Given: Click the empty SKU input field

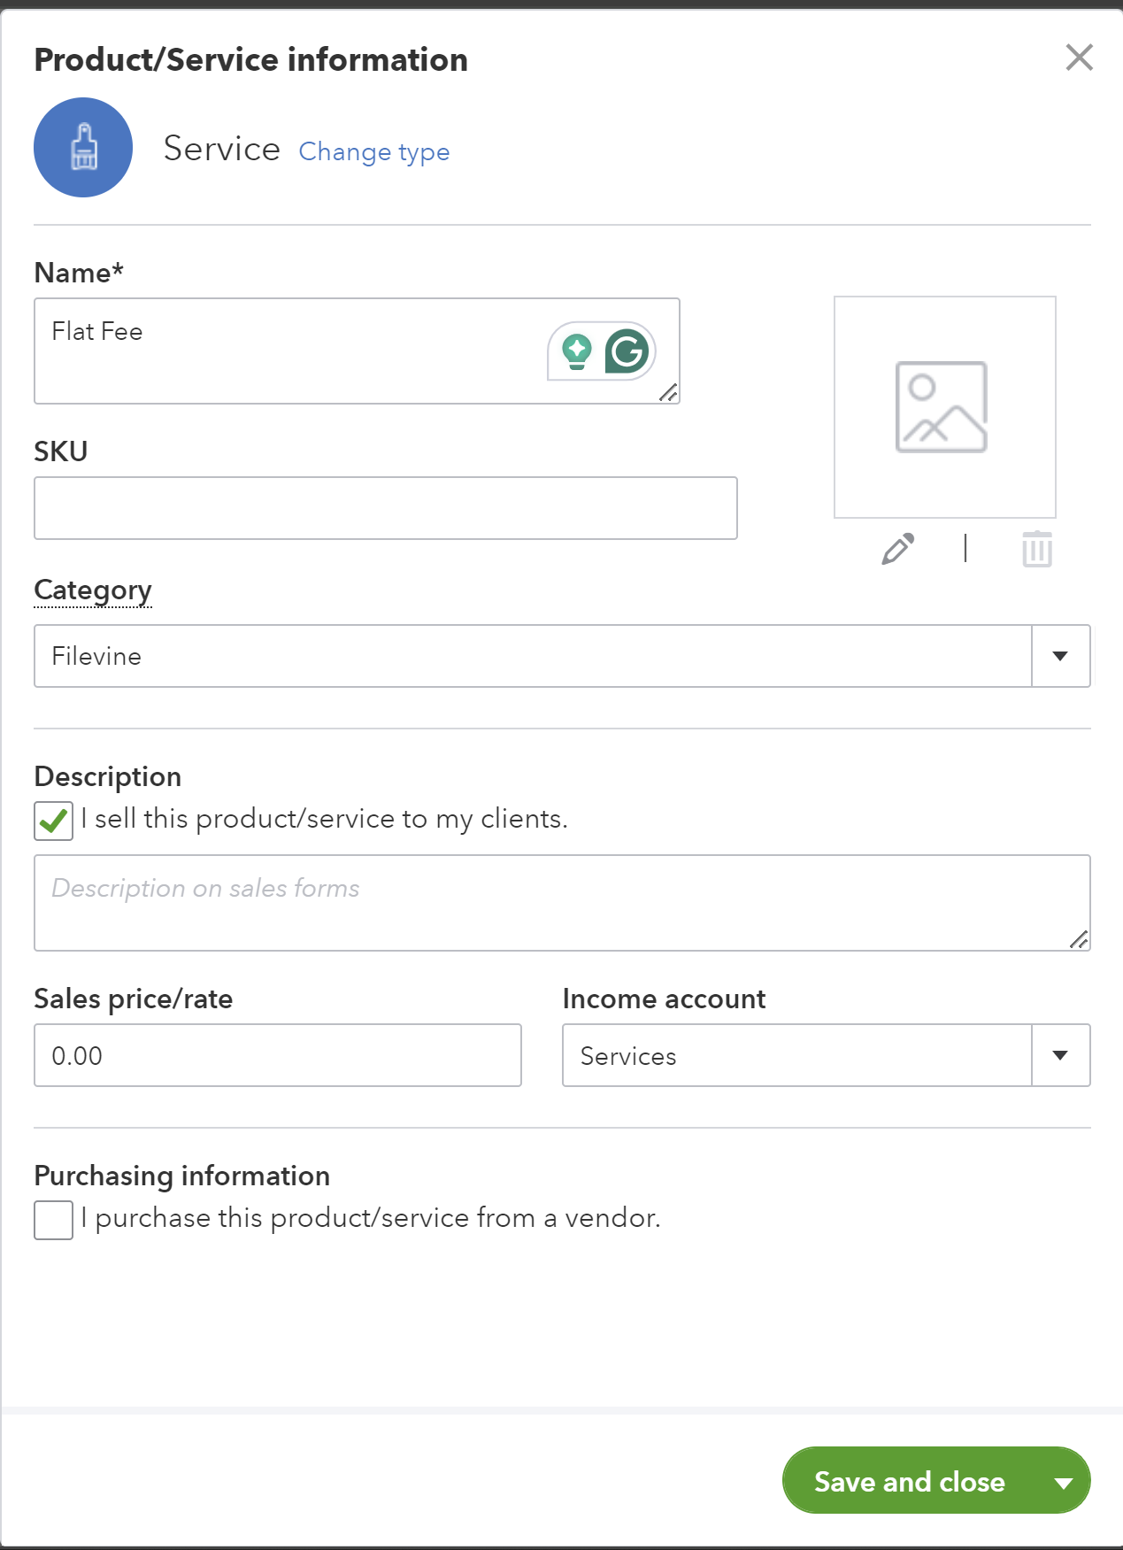Looking at the screenshot, I should coord(386,508).
